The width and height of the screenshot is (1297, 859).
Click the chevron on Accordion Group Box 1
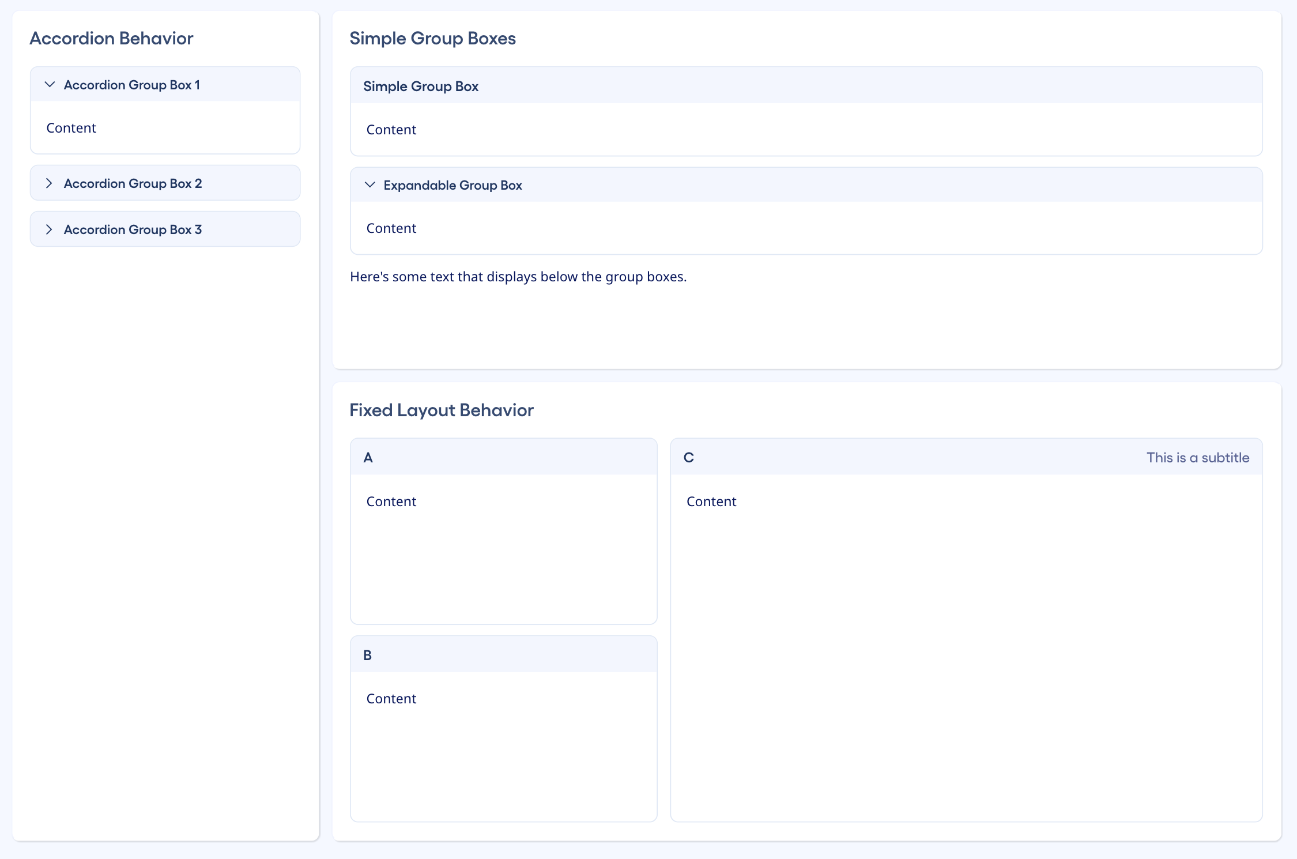coord(50,84)
